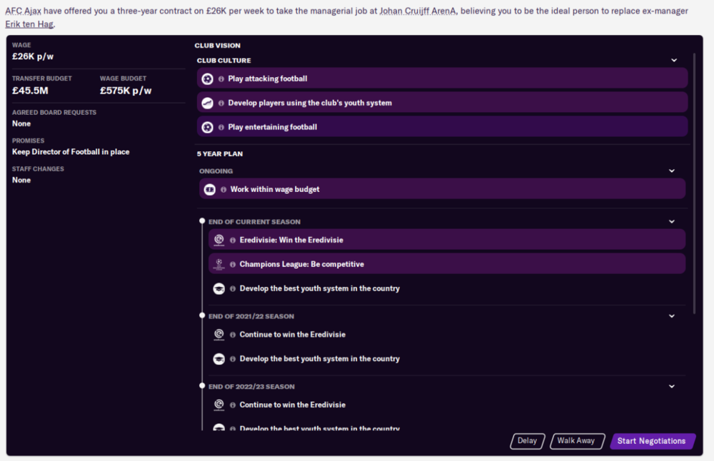This screenshot has height=461, width=714.
Task: Click the 2021/22 Continue to win Eredivisie icon
Action: point(219,335)
